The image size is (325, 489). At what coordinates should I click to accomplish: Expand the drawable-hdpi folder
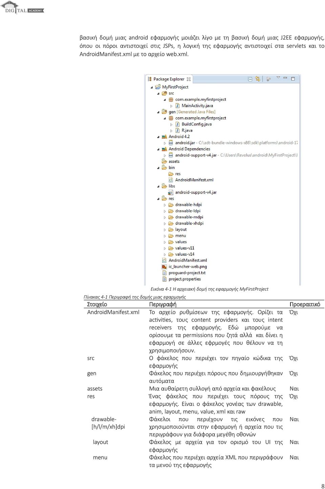[165, 205]
